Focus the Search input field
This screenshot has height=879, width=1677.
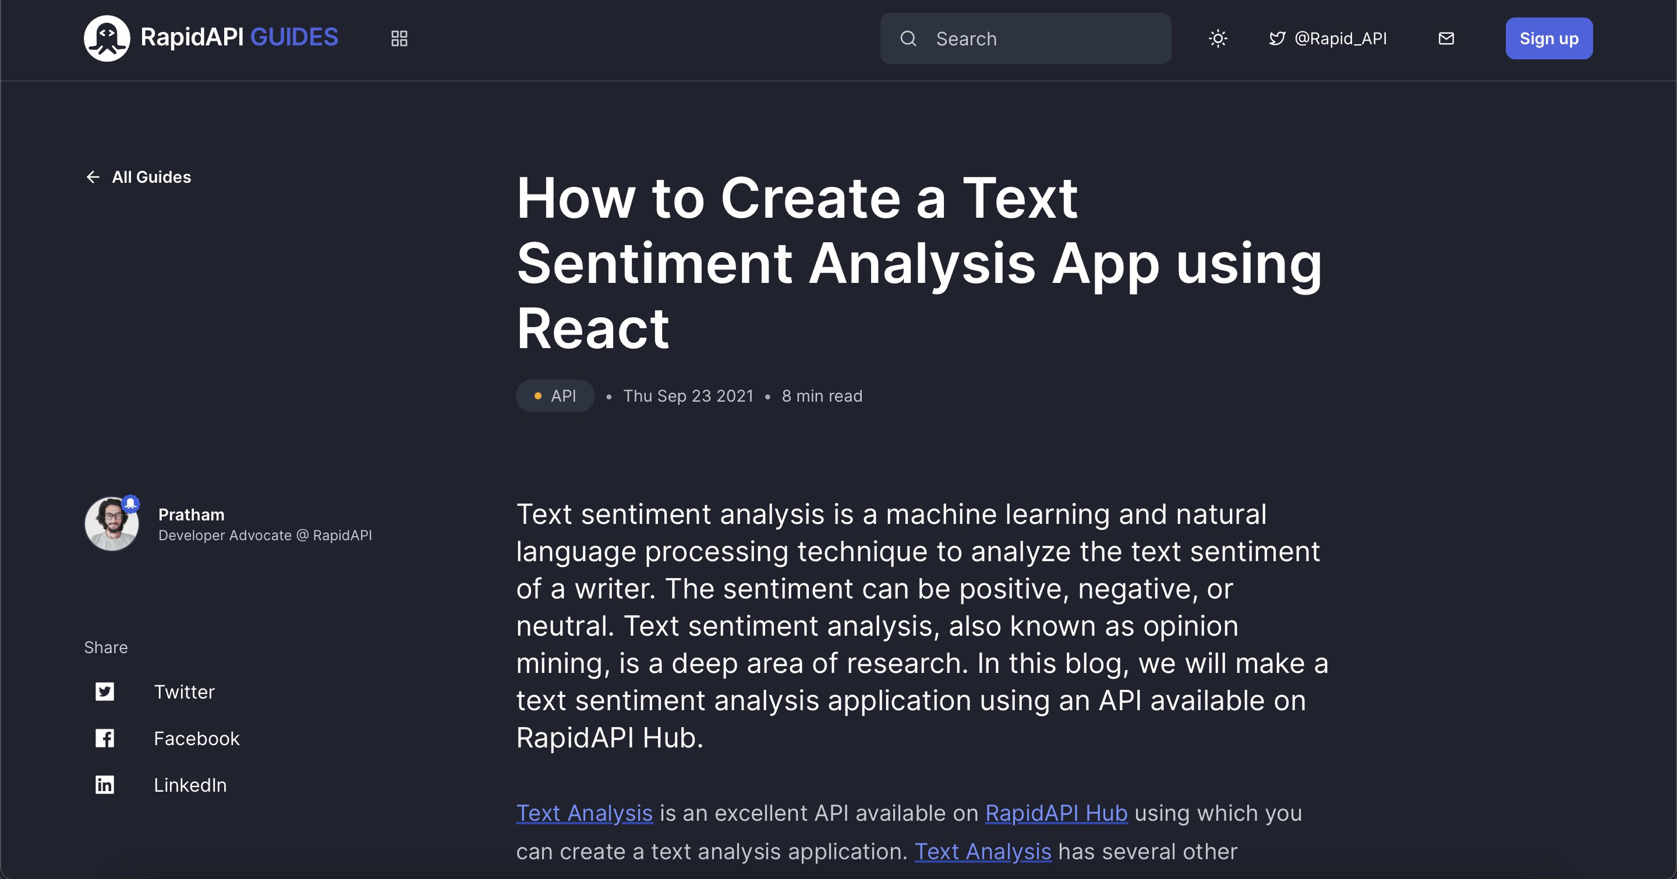[1025, 38]
